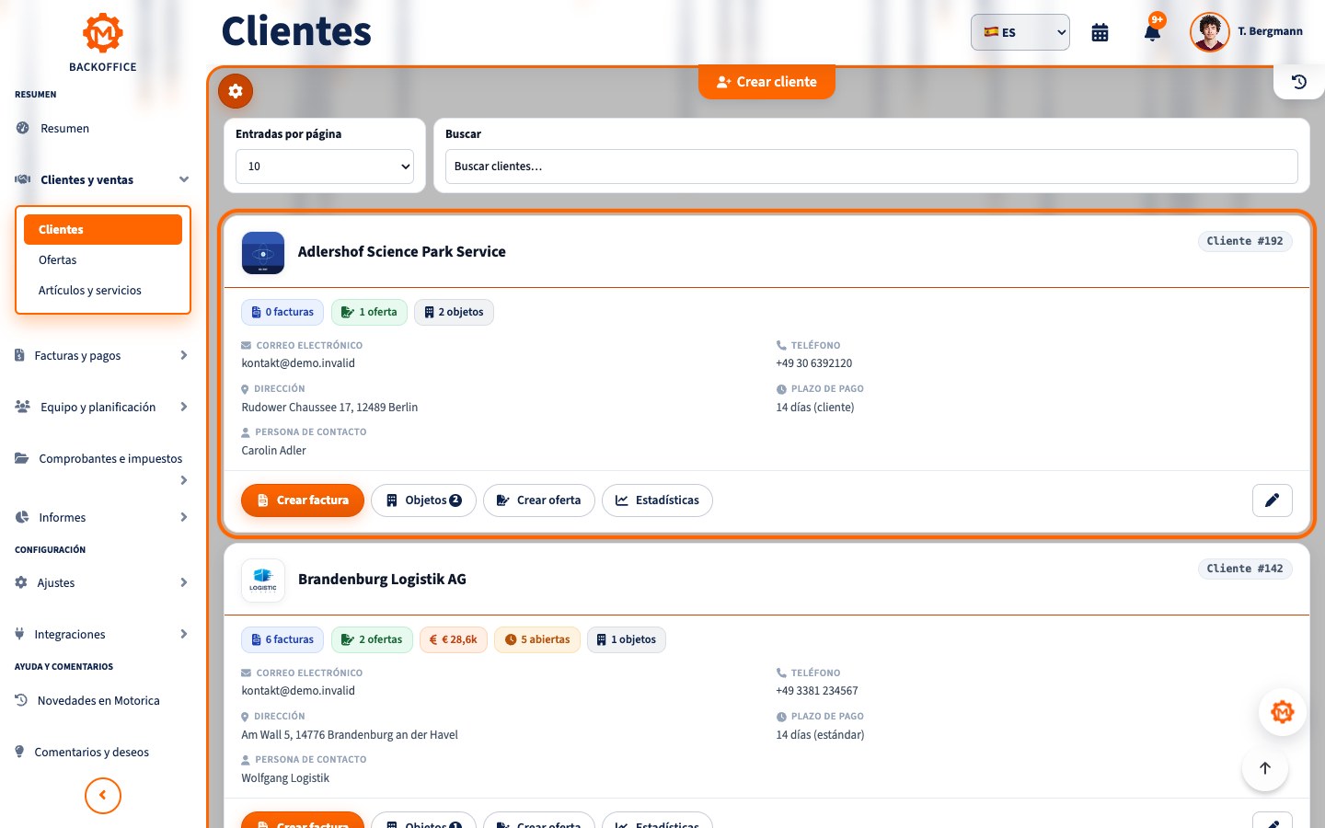Expand Comprobantes e impuestos menu
This screenshot has width=1325, height=828.
[x=103, y=468]
